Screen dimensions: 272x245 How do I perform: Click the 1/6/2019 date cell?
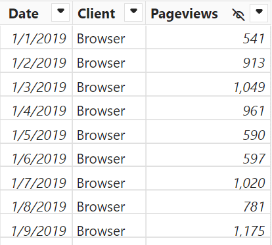[36, 156]
